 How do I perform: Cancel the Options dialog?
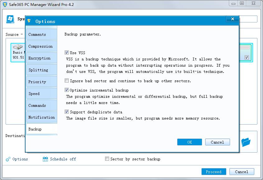217,142
